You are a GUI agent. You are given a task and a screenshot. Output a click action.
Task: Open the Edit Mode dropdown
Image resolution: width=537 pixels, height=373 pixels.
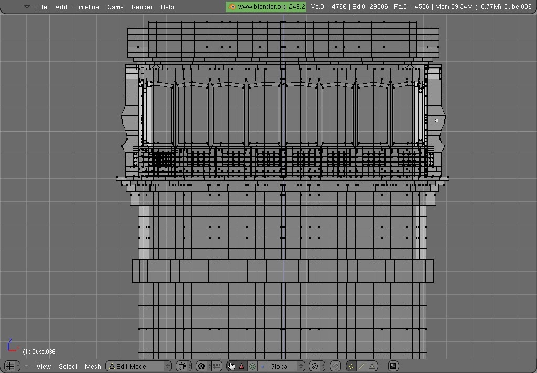click(138, 366)
